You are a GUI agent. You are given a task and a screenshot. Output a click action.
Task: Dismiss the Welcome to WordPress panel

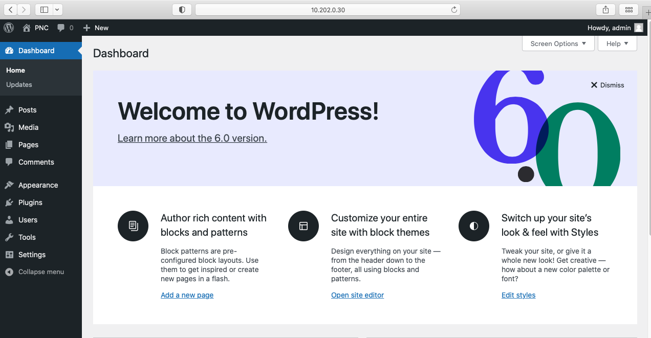[x=607, y=85]
